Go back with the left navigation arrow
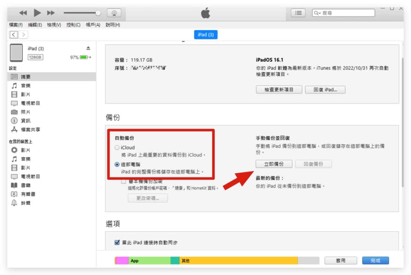This screenshot has width=411, height=275. (14, 35)
